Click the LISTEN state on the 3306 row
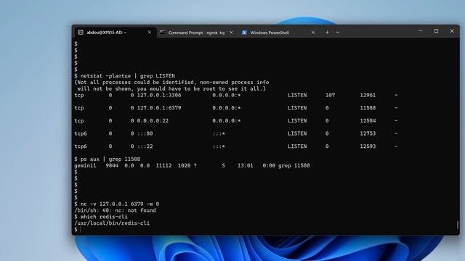The width and height of the screenshot is (465, 261). [x=297, y=95]
